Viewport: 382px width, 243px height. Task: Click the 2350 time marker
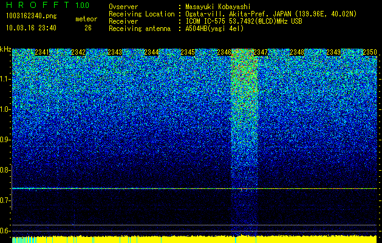pos(370,52)
